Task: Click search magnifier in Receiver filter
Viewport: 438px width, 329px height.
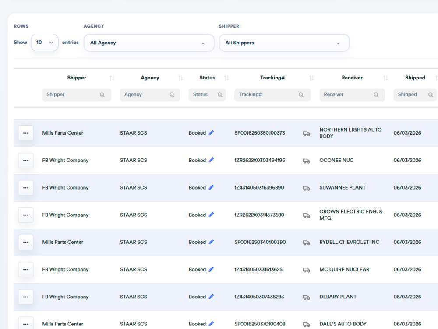Action: click(x=376, y=95)
